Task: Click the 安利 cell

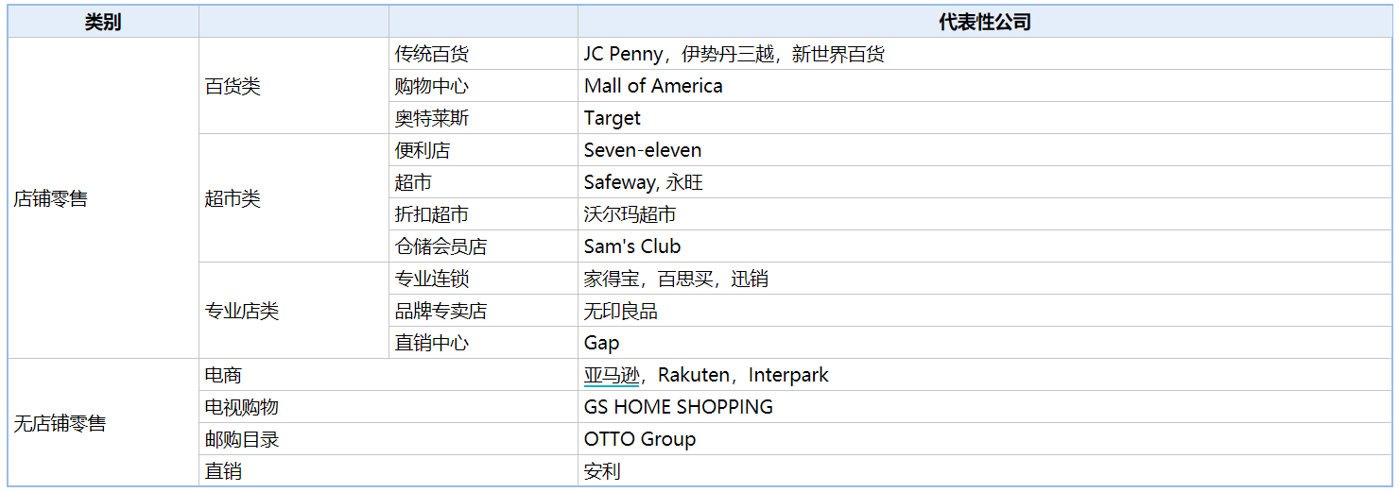Action: 985,470
